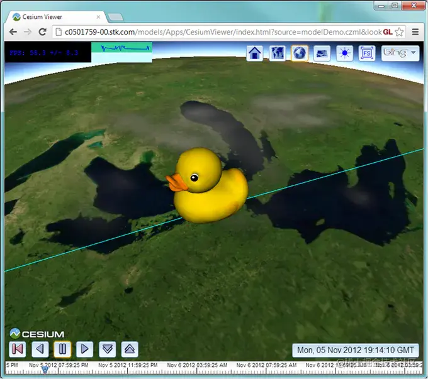Open the Bing imagery dropdown
The height and width of the screenshot is (379, 428).
400,53
